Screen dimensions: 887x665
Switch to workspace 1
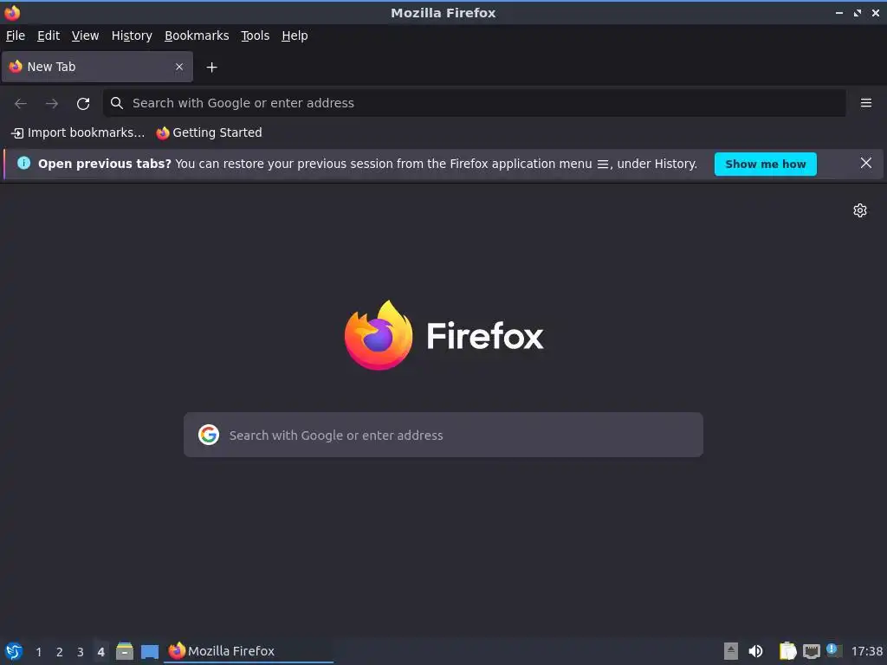point(38,652)
